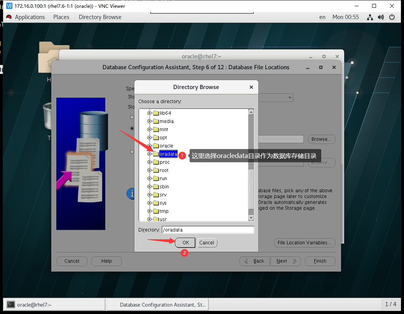
Task: Select the run folder label
Action: [x=163, y=178]
